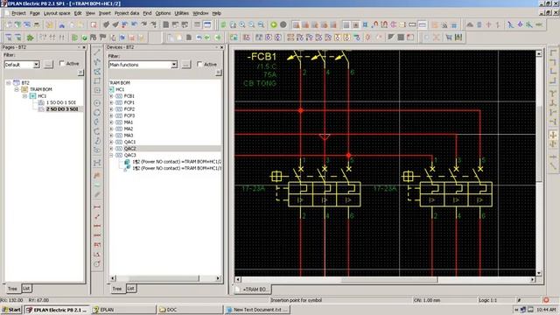Click the drawing canvas horizontal scrollbar thumb
The height and width of the screenshot is (315, 560).
pos(388,280)
